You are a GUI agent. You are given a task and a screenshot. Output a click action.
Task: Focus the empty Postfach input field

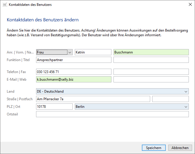pyautogui.click(x=170, y=99)
